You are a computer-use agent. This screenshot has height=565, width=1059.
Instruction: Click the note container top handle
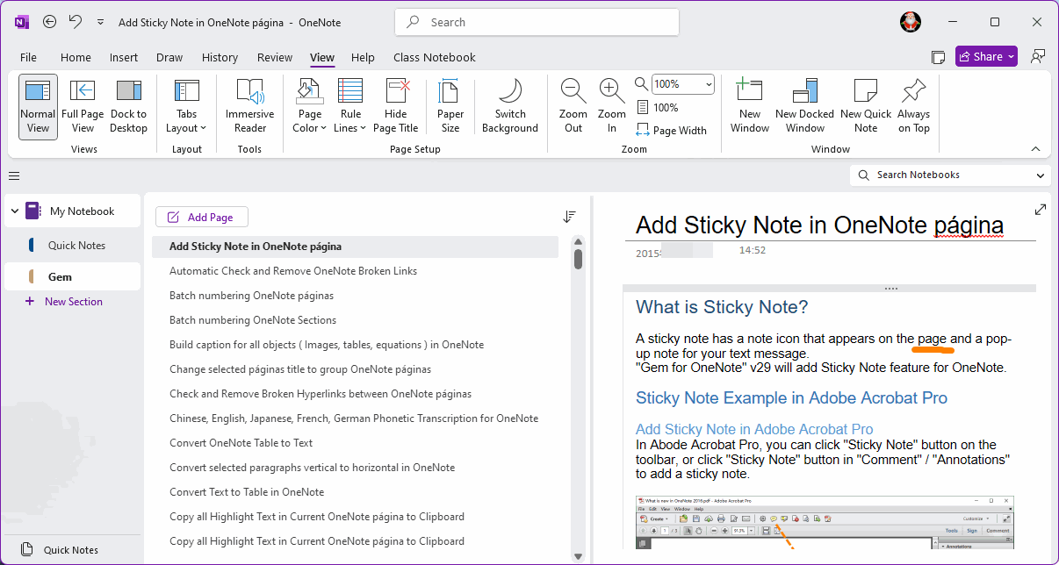tap(830, 288)
